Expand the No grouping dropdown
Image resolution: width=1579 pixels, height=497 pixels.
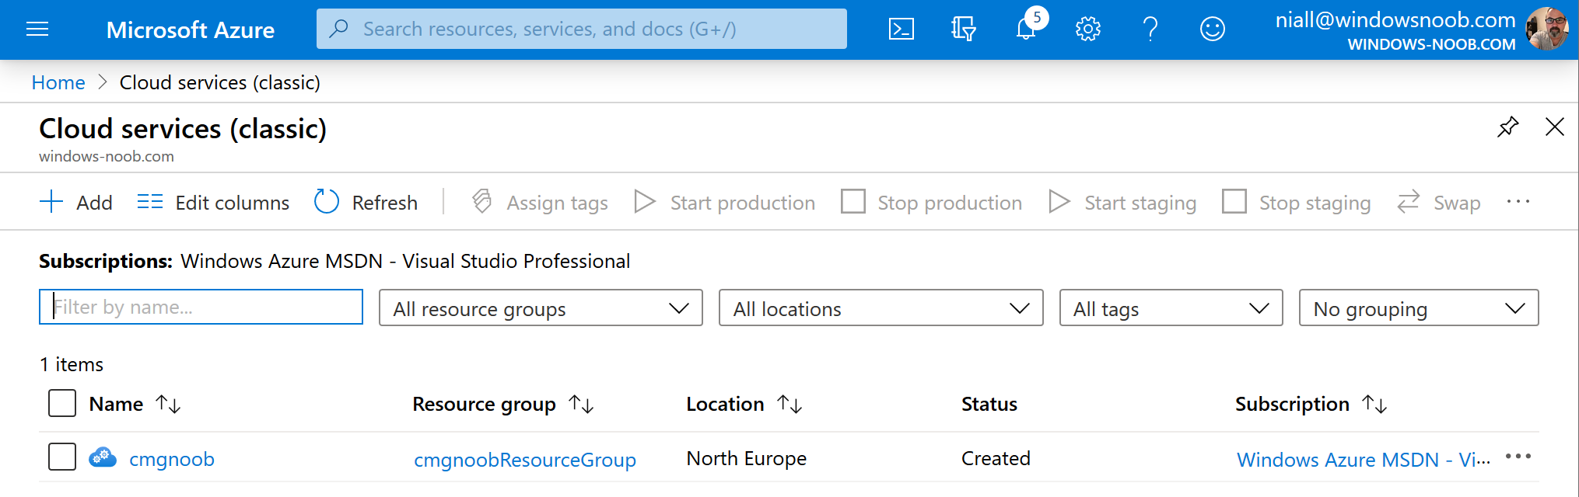[1419, 308]
